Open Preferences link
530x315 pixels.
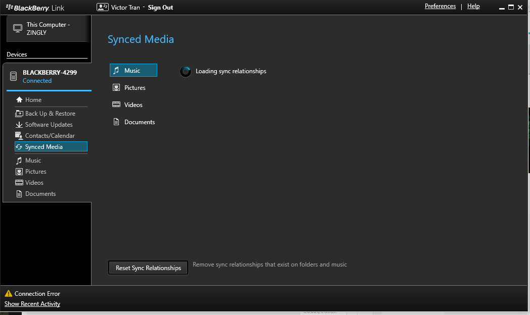tap(440, 6)
